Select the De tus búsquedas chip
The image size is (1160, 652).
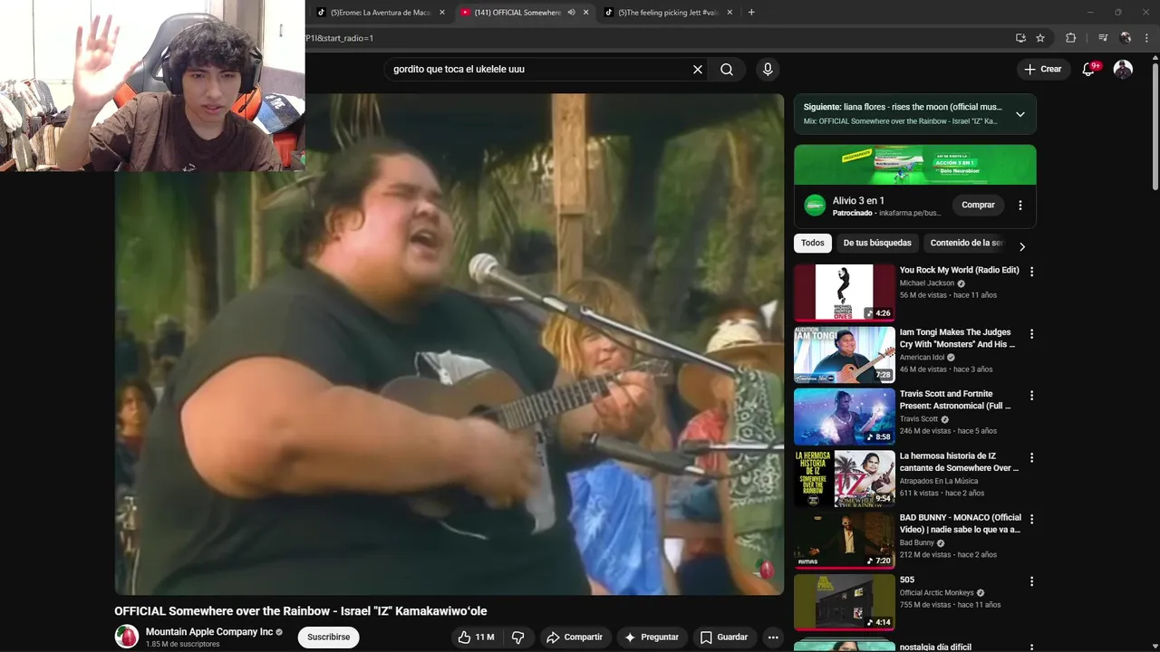tap(877, 243)
